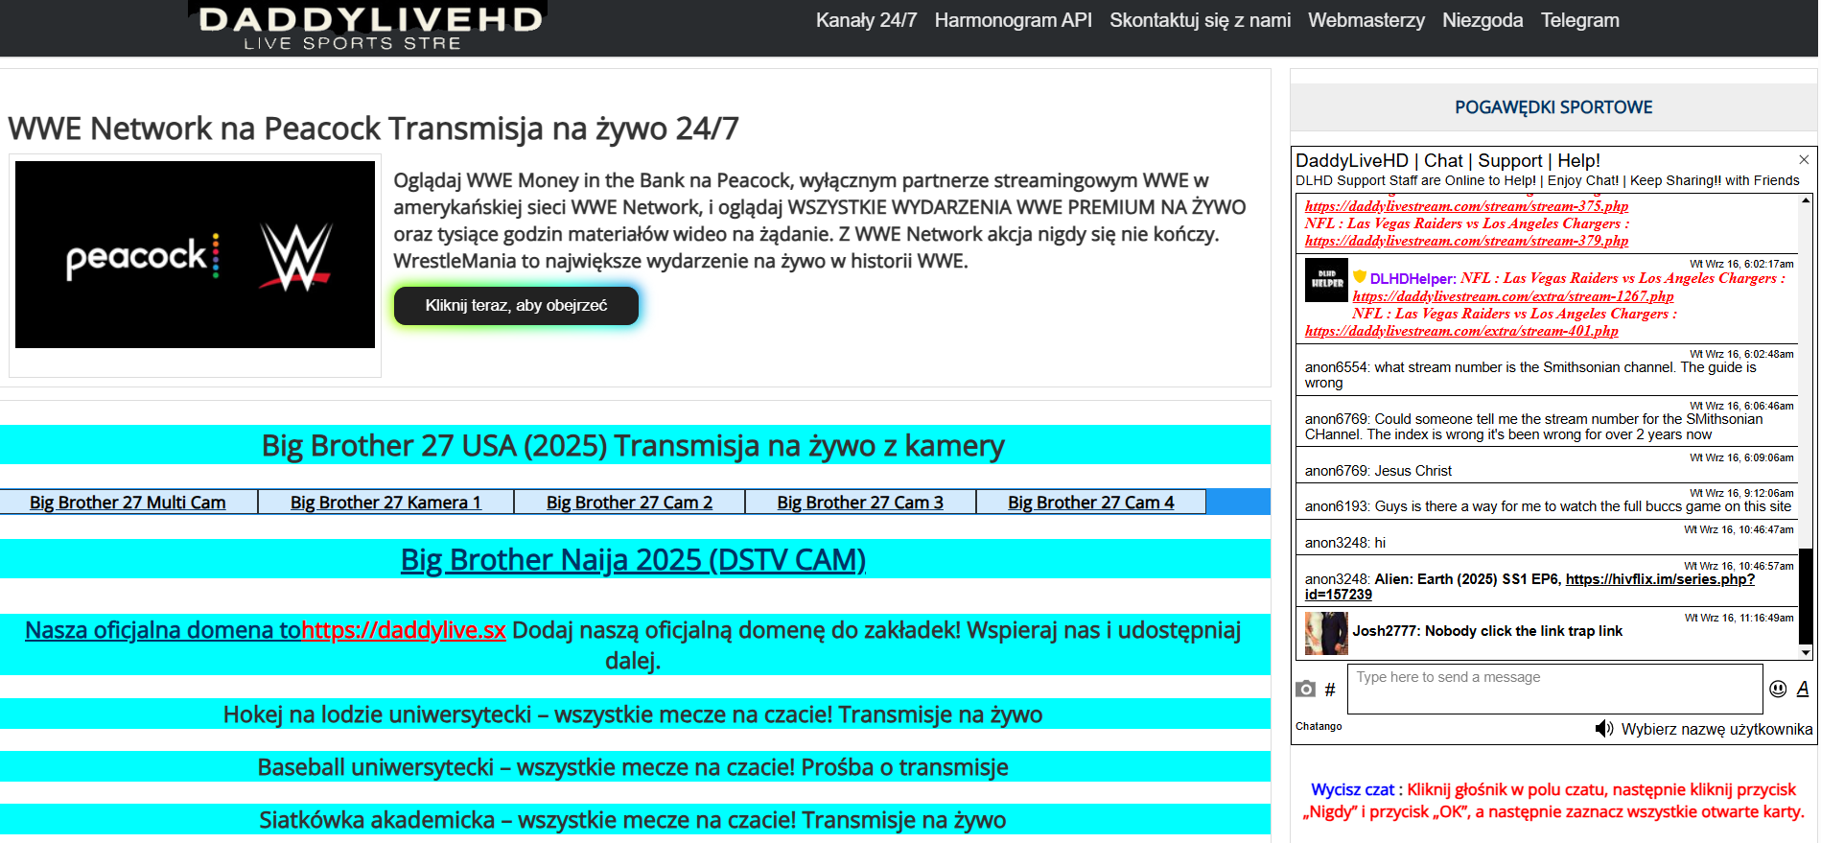1821x843 pixels.
Task: Click the gold shield badge next to DLHDHelper
Action: coord(1360,277)
